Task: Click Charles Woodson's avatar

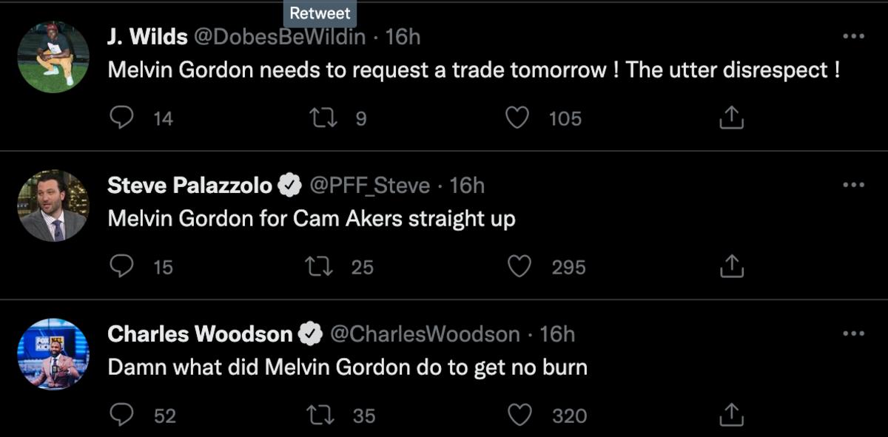Action: tap(53, 354)
